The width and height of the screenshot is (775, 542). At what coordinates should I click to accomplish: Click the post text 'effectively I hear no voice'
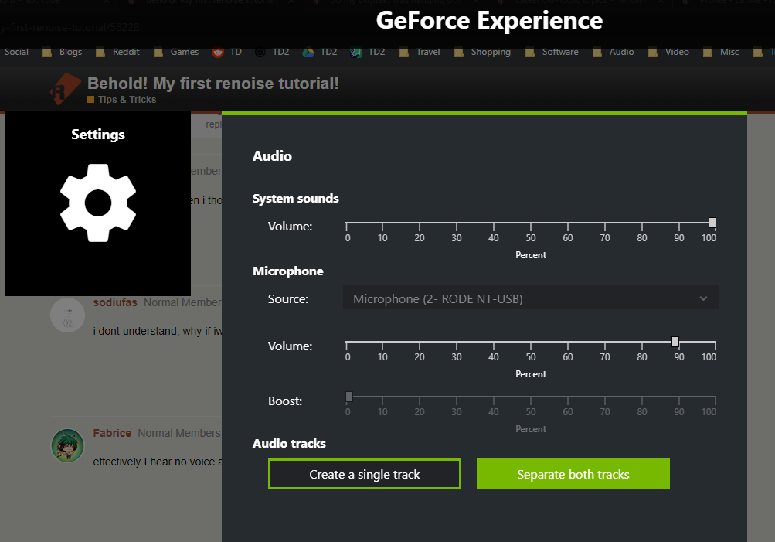click(x=155, y=462)
